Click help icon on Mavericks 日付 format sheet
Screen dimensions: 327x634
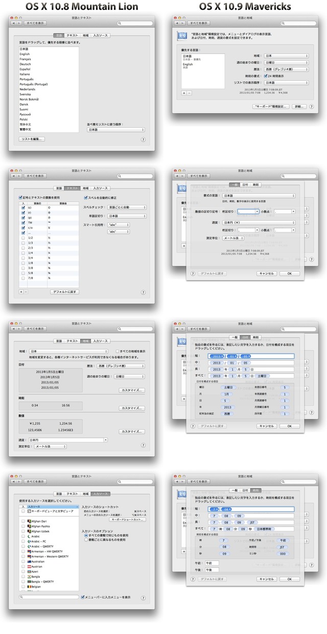(193, 426)
